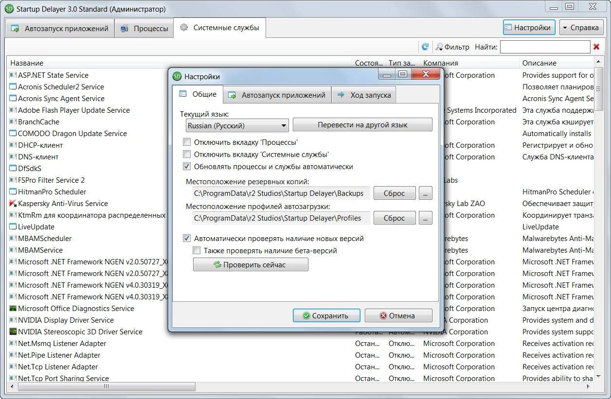Switch to the Процессы tab
Viewport: 611px width, 399px height.
pos(144,28)
